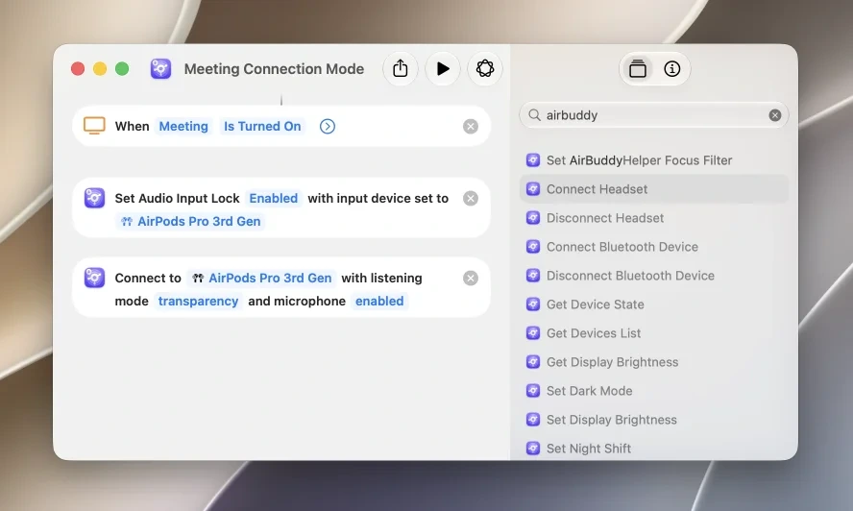Viewport: 853px width, 511px height.
Task: Select Set AirBuddyHelper Focus Filter action
Action: [654, 160]
